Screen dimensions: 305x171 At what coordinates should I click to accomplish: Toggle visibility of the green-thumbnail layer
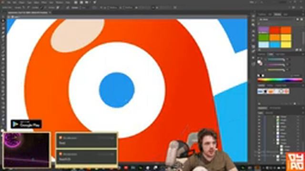(259, 120)
